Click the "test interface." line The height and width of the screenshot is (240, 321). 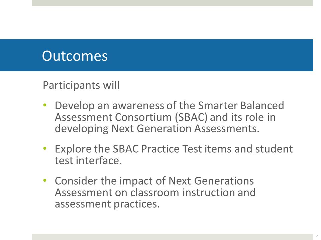point(88,160)
